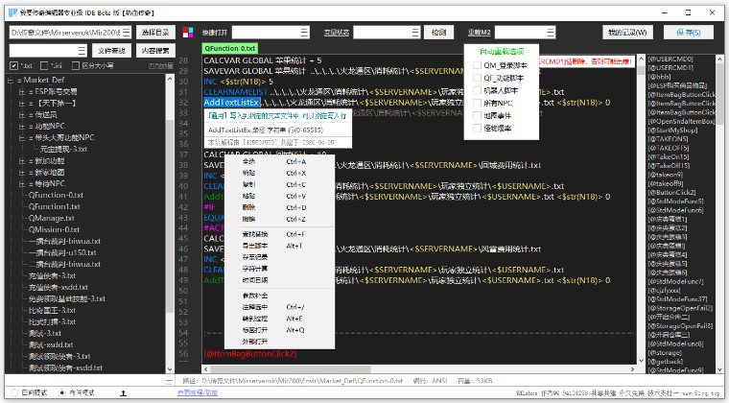Check 所有NPC in auto reload options
Viewport: 729px width, 403px height.
point(477,103)
